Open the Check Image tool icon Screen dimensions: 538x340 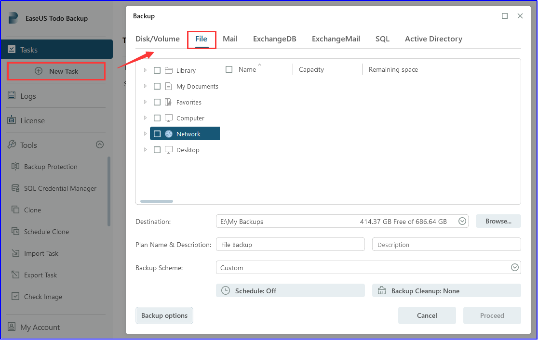click(x=15, y=297)
